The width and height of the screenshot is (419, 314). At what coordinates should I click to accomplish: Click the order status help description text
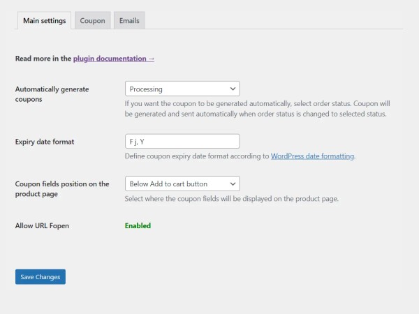click(257, 109)
